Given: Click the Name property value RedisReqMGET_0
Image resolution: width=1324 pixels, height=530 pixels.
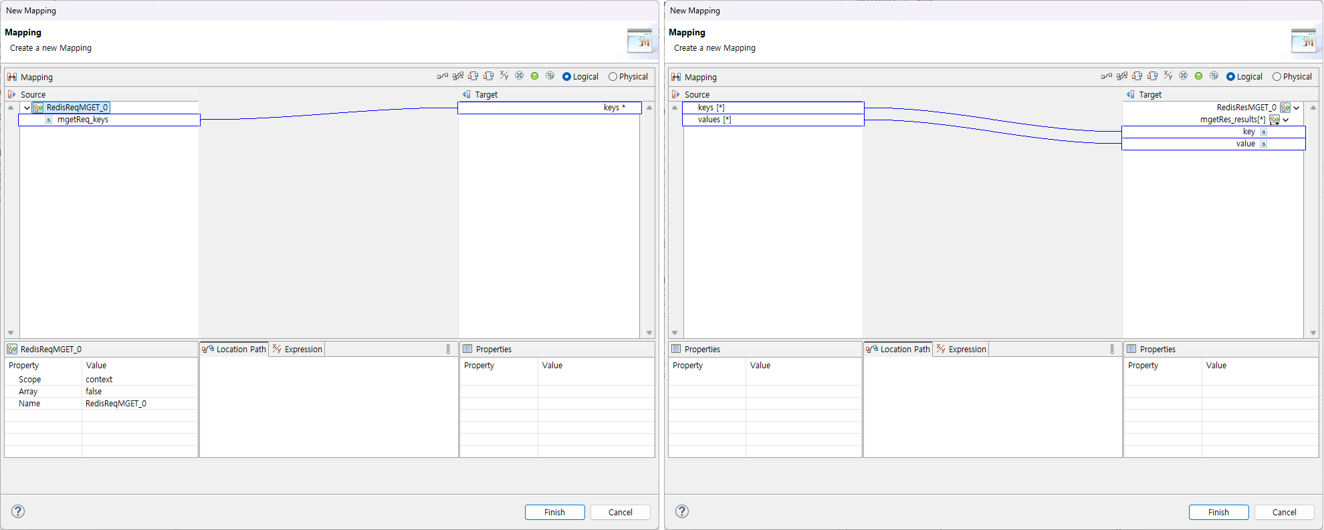Looking at the screenshot, I should click(x=116, y=404).
